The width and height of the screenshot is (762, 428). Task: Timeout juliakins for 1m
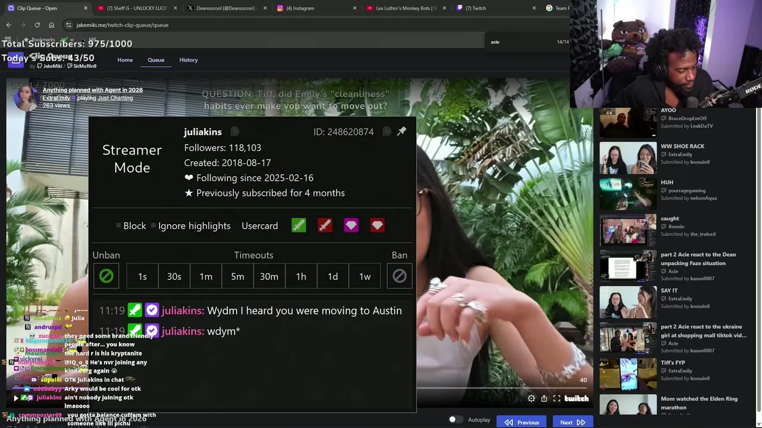pos(206,276)
